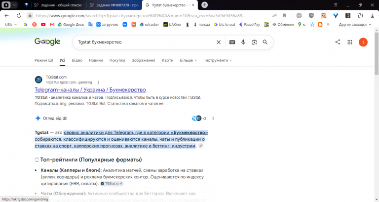Bookmark this page with the bookmark icon
Image resolution: width=379 pixels, height=202 pixels.
click(284, 16)
